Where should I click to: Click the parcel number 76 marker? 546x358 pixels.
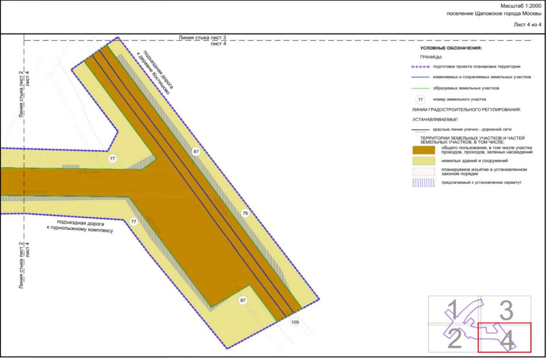[246, 213]
